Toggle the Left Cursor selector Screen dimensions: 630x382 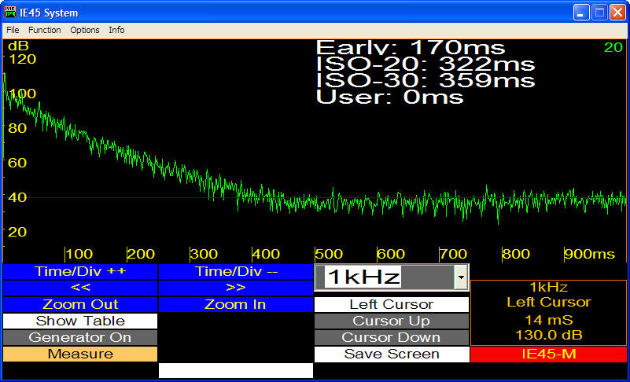pyautogui.click(x=392, y=304)
